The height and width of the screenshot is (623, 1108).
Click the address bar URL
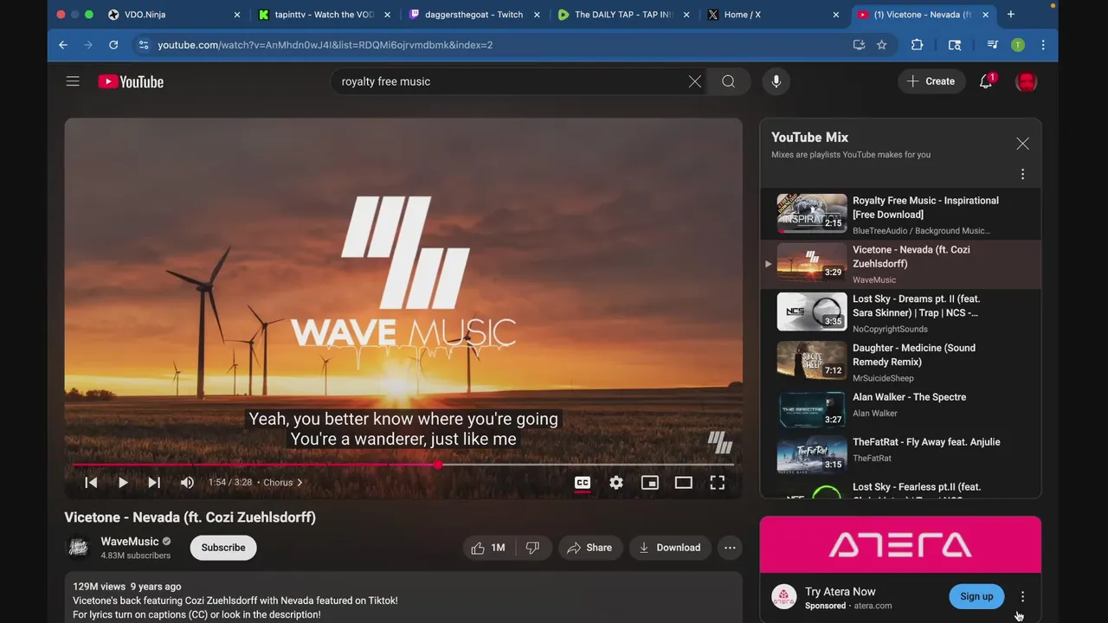(325, 45)
